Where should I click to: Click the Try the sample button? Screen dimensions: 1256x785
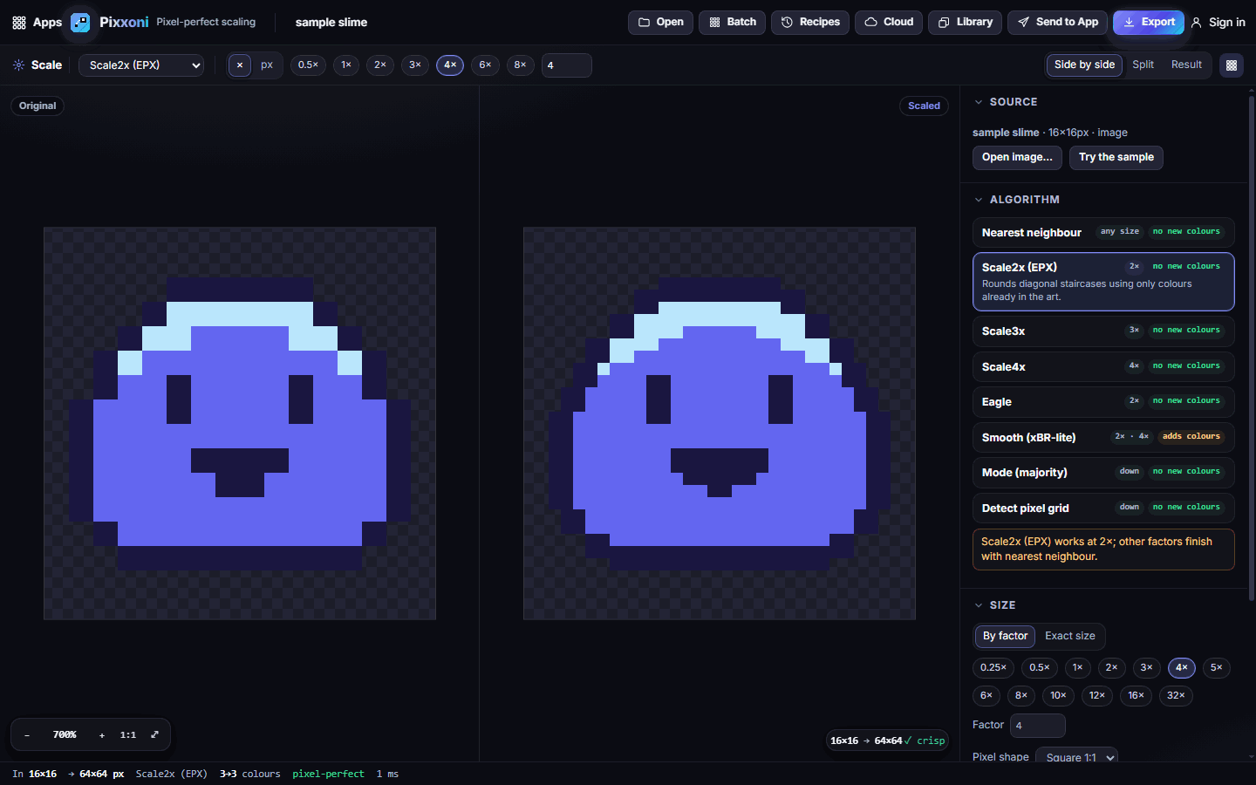pos(1116,158)
